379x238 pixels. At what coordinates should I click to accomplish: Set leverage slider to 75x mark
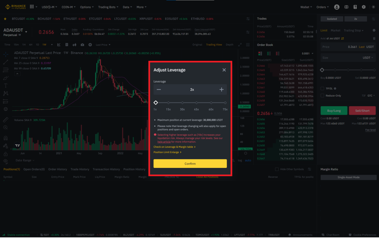pos(225,103)
